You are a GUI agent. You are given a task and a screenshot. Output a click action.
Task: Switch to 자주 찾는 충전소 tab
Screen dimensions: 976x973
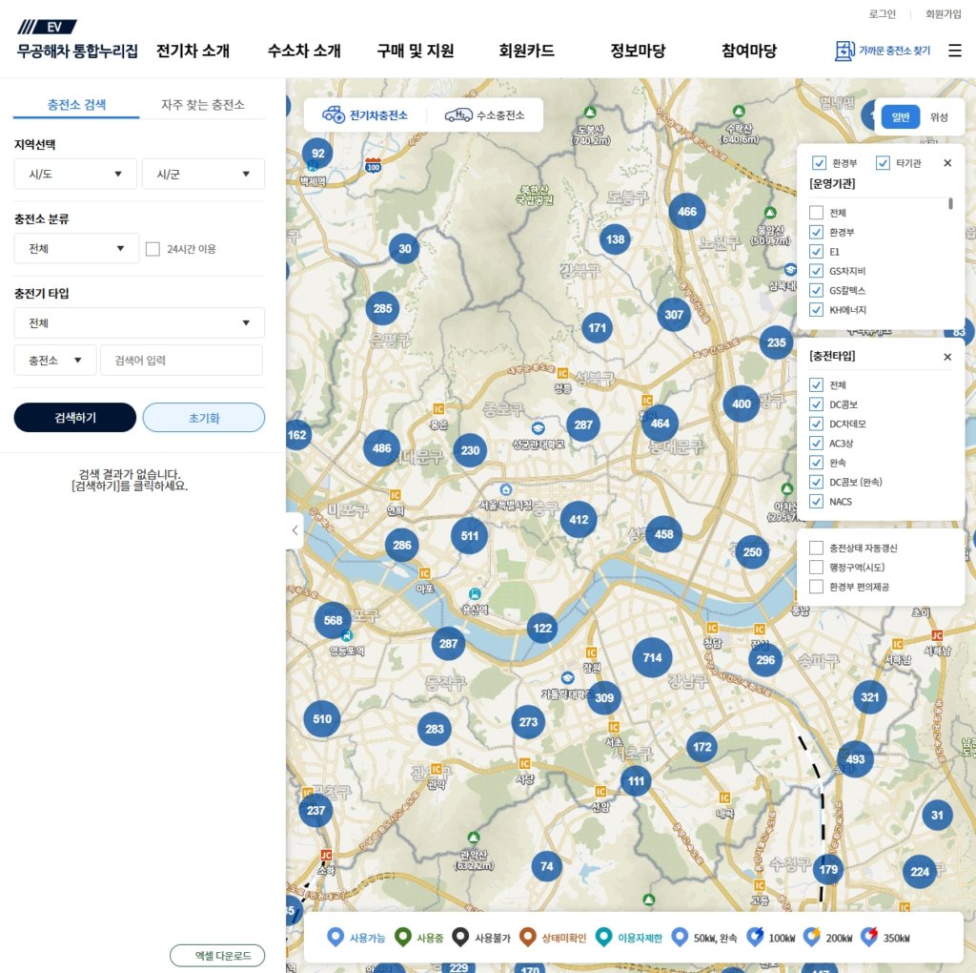tap(202, 104)
